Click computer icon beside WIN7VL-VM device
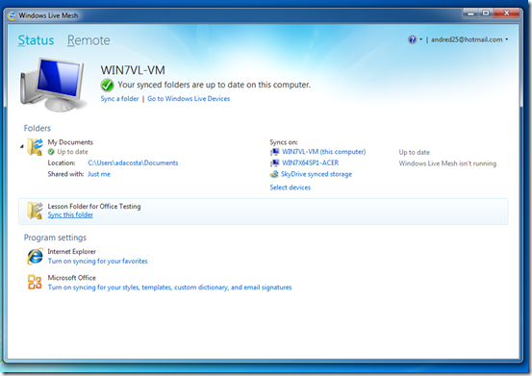Screen dimensions: 532x376 click(x=274, y=152)
